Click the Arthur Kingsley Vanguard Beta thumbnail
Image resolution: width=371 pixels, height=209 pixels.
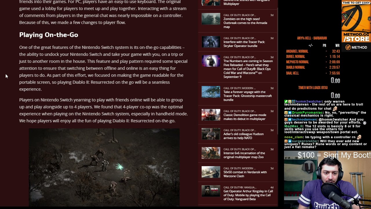[211, 191]
